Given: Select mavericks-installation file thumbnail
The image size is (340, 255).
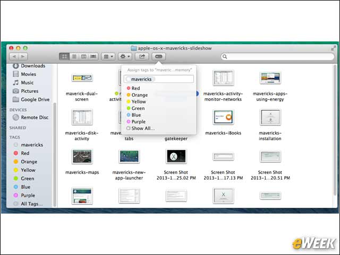Looking at the screenshot, I should click(270, 117).
